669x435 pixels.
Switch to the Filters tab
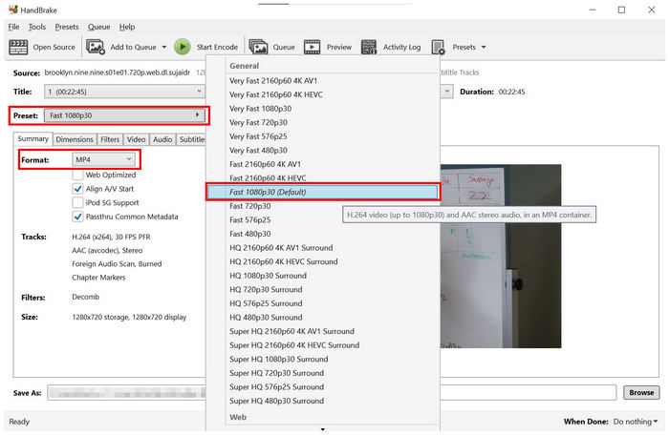110,139
